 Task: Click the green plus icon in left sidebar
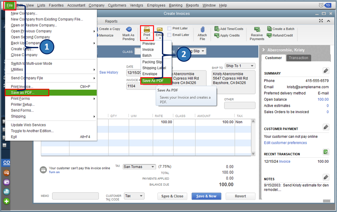coord(6,201)
